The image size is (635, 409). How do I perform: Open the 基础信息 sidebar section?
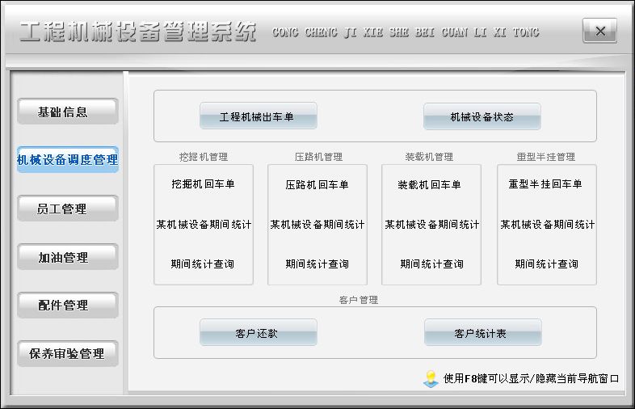67,112
